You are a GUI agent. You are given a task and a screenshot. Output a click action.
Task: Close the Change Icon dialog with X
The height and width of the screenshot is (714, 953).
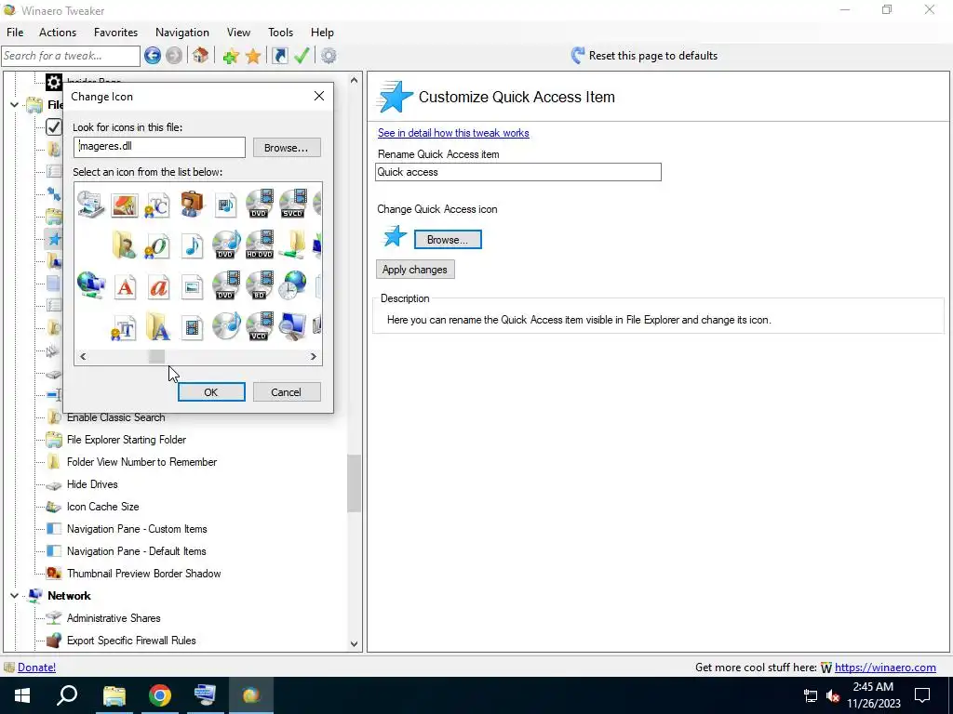tap(319, 96)
